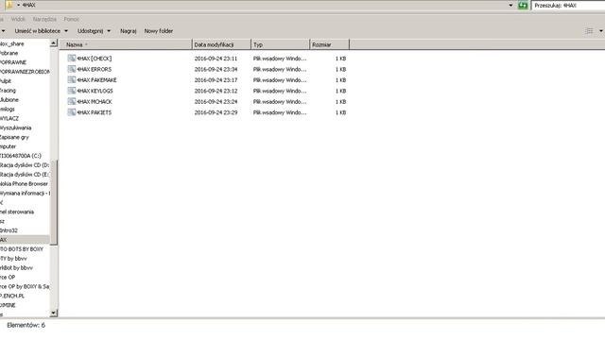Sort by the Typ column header

tap(280, 44)
